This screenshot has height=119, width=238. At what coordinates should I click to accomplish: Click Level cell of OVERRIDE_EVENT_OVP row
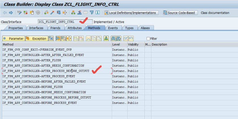tap(120, 50)
